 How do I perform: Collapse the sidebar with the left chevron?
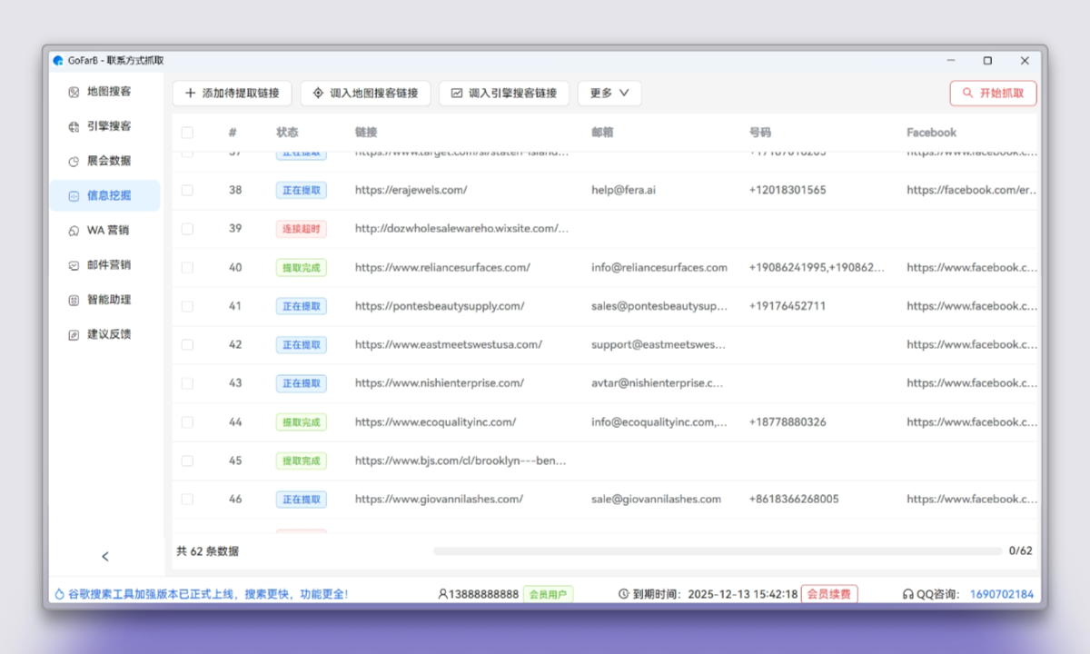105,556
